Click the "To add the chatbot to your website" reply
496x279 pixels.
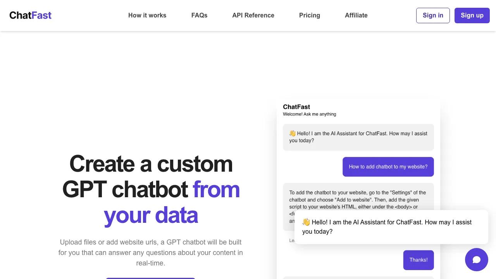[357, 199]
